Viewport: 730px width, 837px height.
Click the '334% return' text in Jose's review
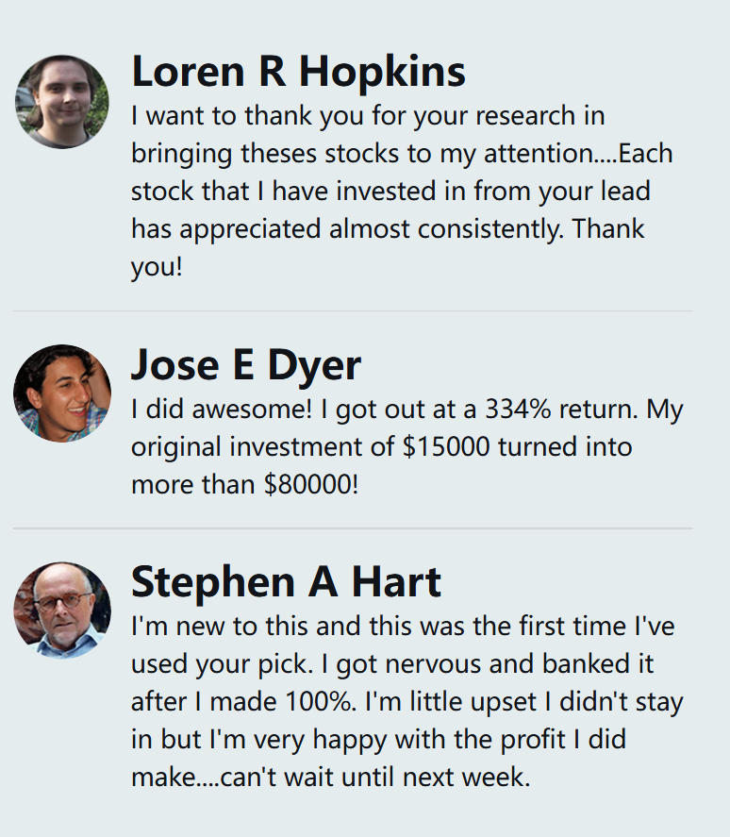point(547,410)
